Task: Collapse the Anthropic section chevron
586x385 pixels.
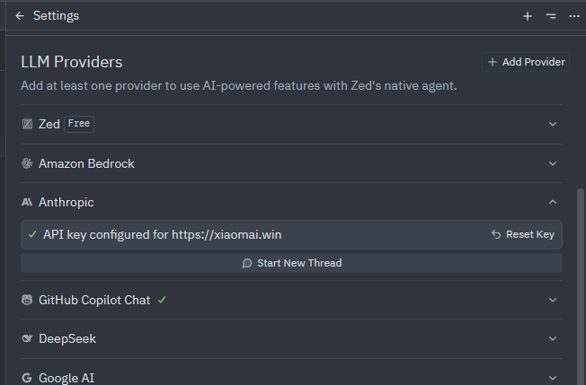Action: coord(553,202)
